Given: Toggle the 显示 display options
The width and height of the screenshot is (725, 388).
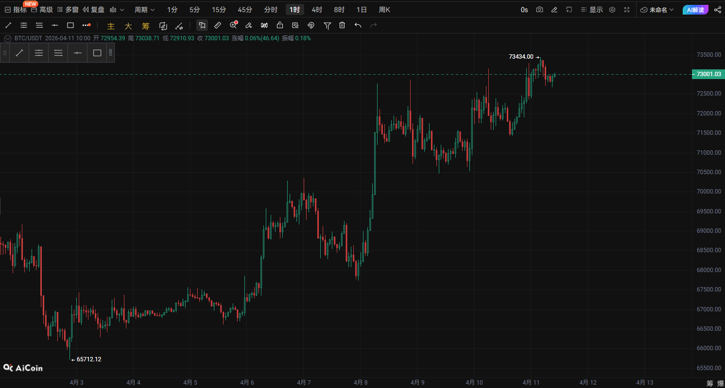Looking at the screenshot, I should pos(592,10).
